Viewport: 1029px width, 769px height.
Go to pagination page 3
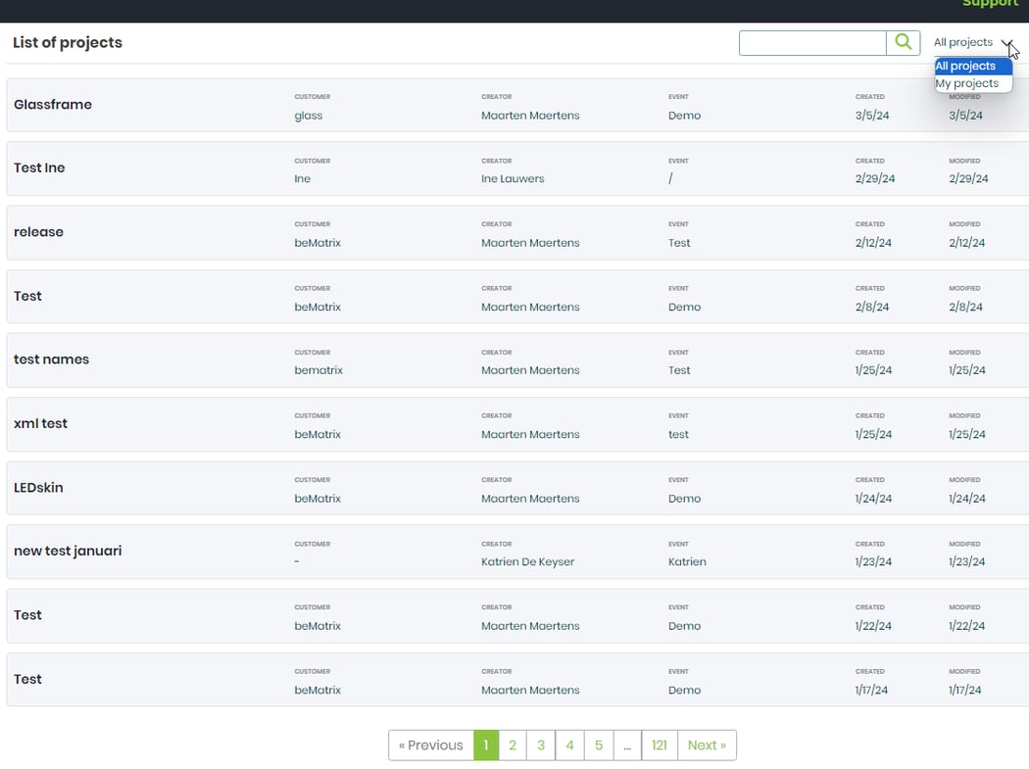tap(541, 745)
